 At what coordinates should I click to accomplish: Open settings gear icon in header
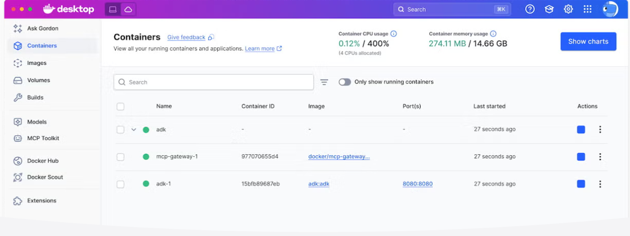point(568,9)
